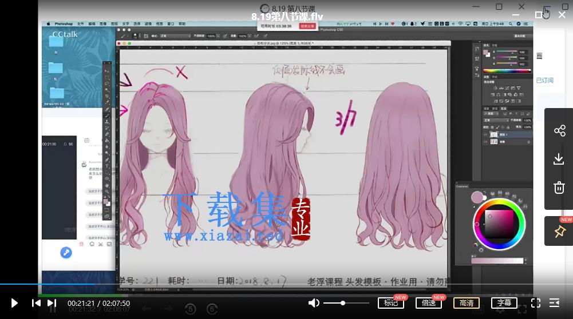Viewport: 573px width, 319px height.
Task: Play the paused video
Action: click(x=14, y=303)
